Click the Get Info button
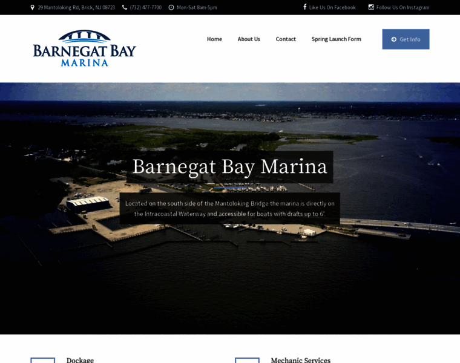The width and height of the screenshot is (460, 363). point(406,39)
